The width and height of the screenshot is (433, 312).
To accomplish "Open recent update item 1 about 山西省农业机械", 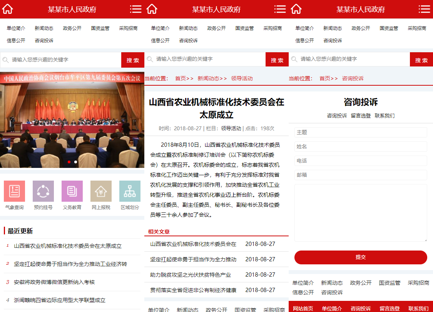I will pos(68,246).
